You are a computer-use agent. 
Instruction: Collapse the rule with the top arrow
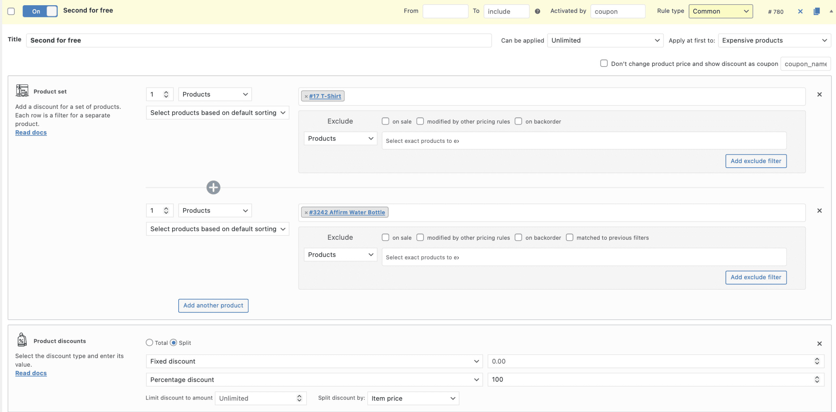pos(831,11)
